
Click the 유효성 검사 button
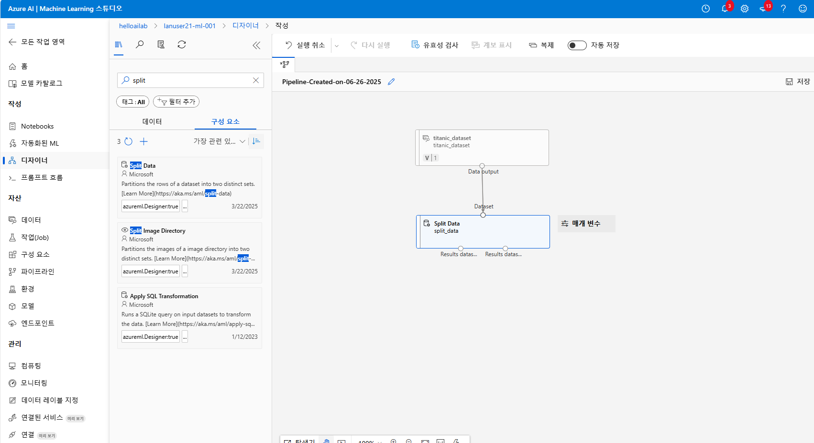click(435, 45)
